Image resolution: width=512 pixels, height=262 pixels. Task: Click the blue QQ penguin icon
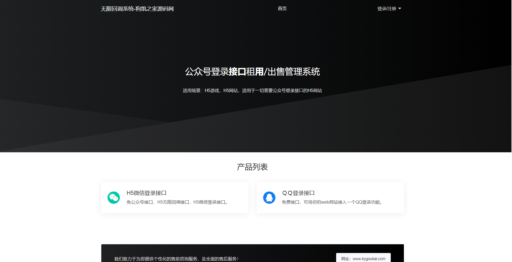pyautogui.click(x=269, y=198)
